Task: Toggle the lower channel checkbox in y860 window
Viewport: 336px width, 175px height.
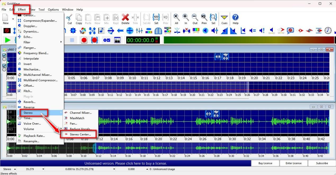Action: pos(4,66)
